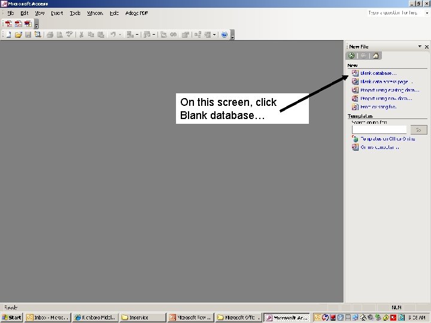
Task: Click the Paste toolbar icon
Action: 101,35
